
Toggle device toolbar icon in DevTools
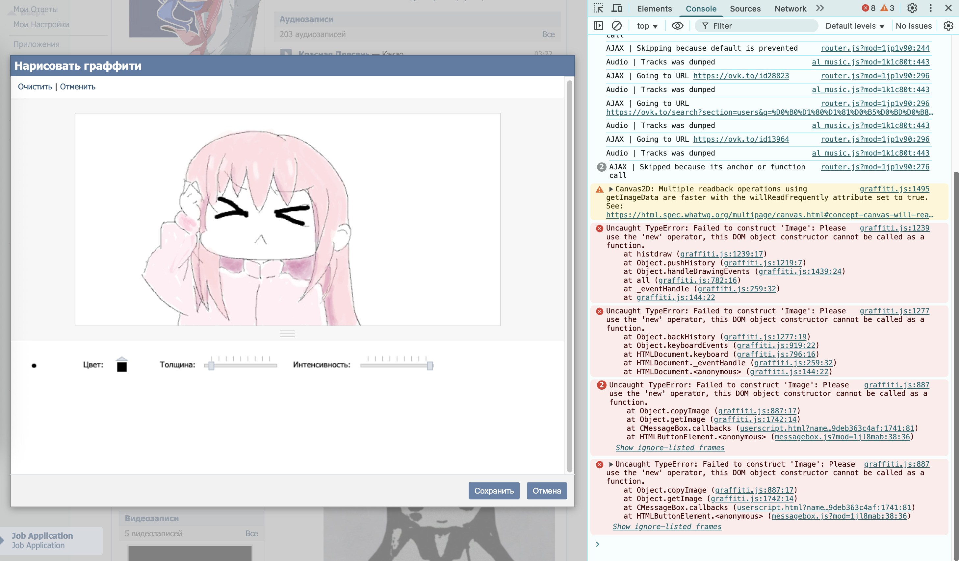[x=617, y=8]
